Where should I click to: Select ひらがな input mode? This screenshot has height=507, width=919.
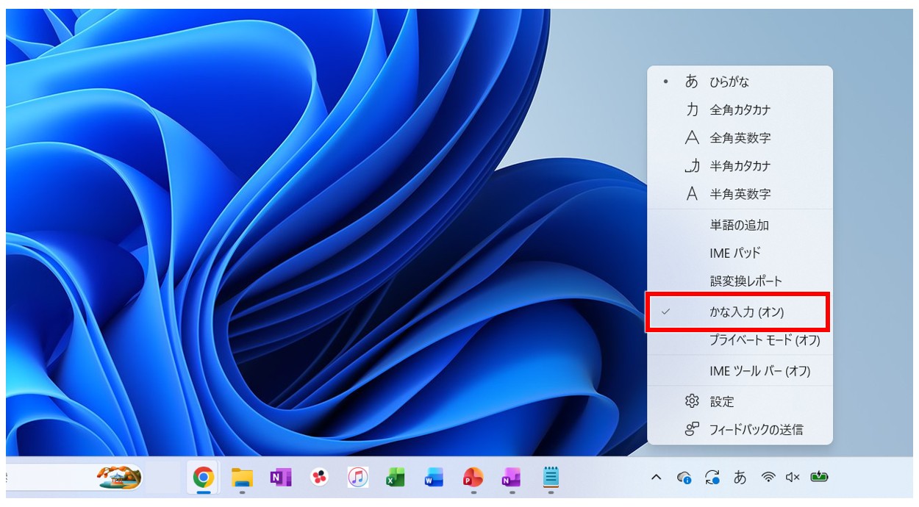[740, 82]
